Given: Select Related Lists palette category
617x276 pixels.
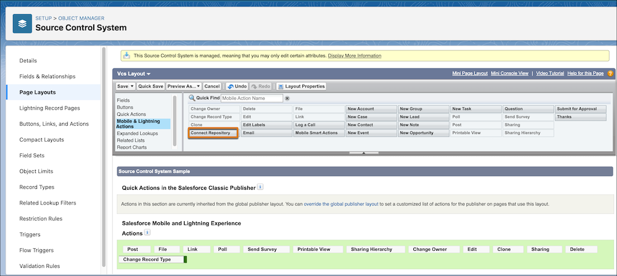Looking at the screenshot, I should click(x=130, y=140).
